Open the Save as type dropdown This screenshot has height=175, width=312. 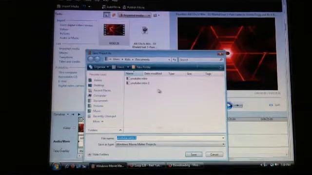pyautogui.click(x=170, y=144)
